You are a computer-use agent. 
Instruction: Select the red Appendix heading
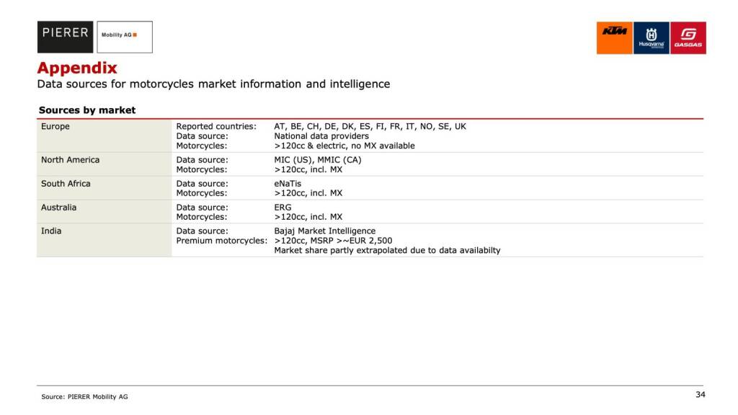tap(77, 68)
